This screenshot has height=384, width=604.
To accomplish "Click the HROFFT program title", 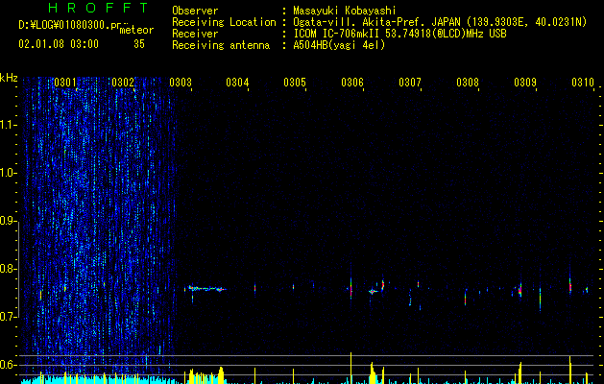I will pos(98,8).
